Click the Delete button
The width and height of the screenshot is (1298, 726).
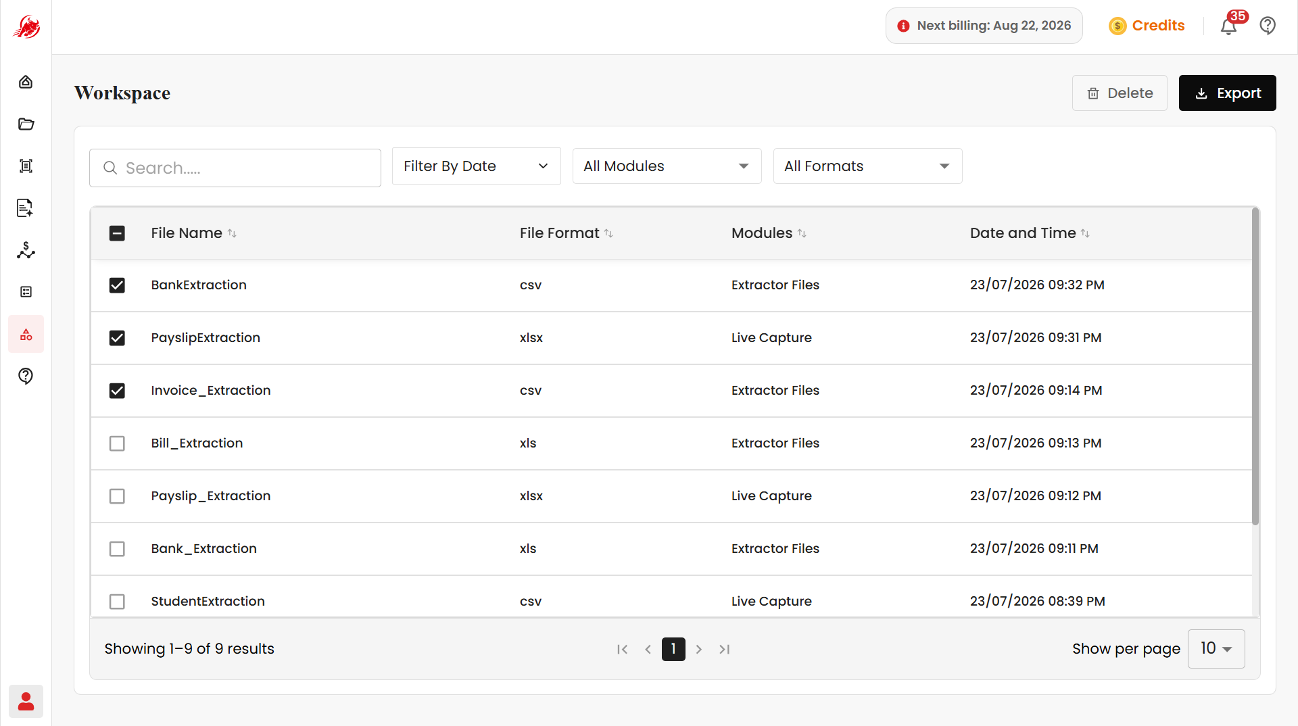pyautogui.click(x=1120, y=93)
